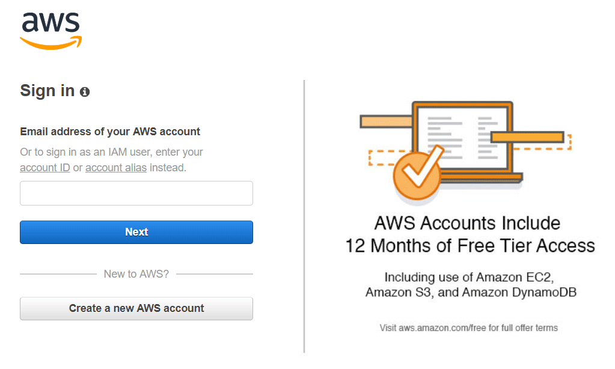This screenshot has width=615, height=369.
Task: Click inside the email address field
Action: 136,193
